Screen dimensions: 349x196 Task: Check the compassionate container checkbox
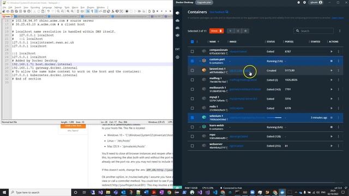(192, 52)
